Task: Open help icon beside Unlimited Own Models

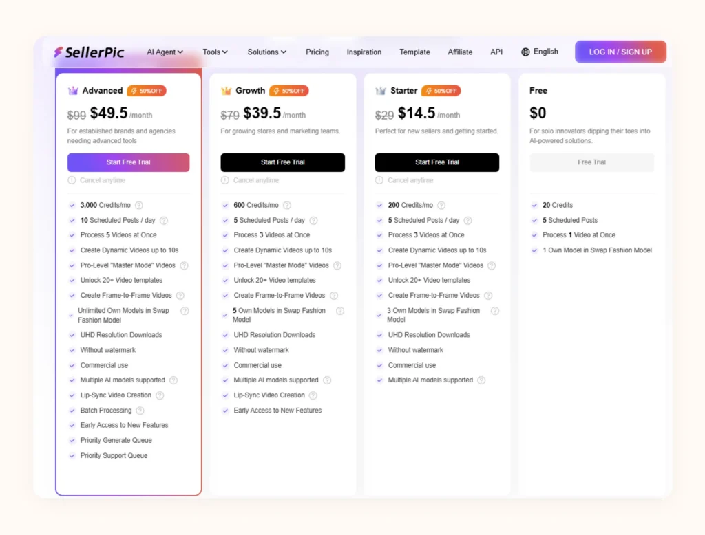Action: (x=185, y=311)
